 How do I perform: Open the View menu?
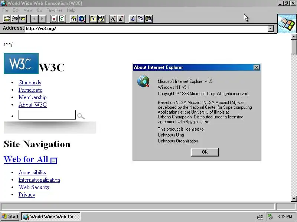click(28, 10)
